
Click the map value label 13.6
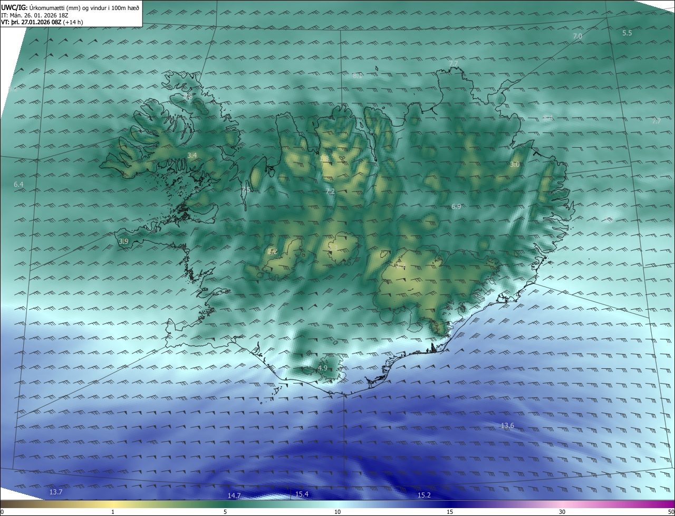coord(507,425)
